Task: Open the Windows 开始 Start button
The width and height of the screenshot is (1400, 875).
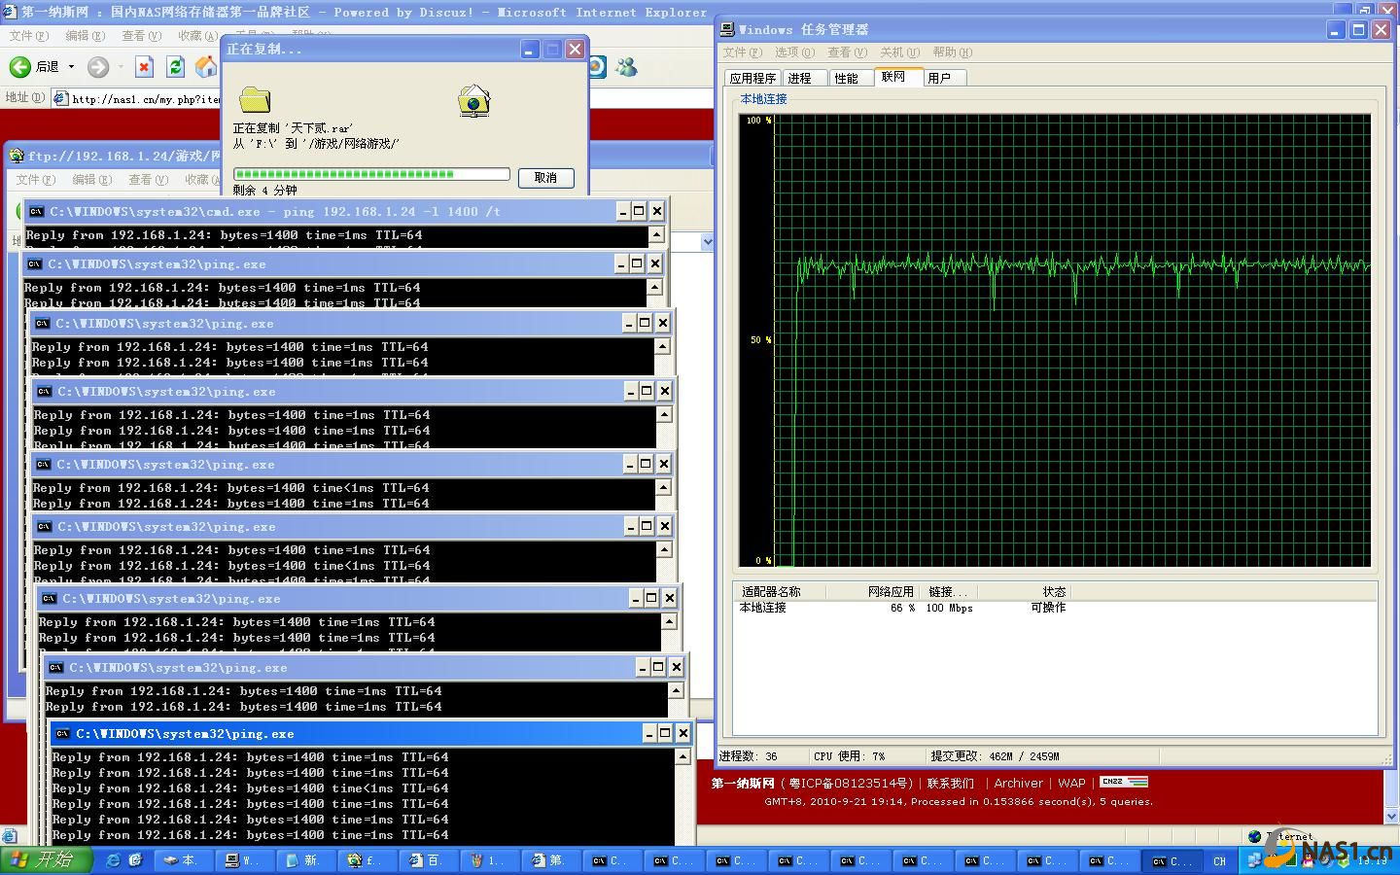Action: pyautogui.click(x=46, y=860)
